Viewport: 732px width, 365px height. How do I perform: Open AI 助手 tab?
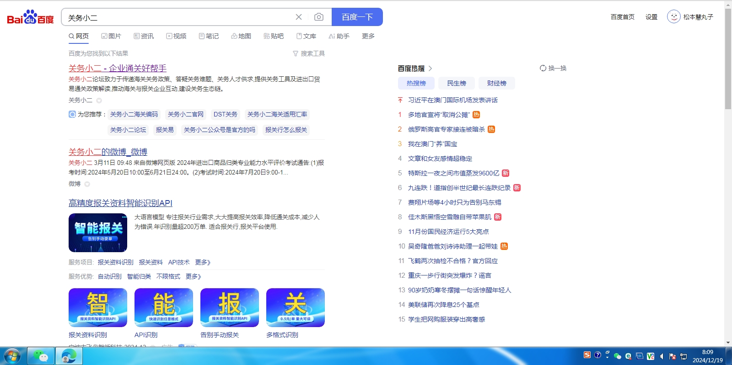339,36
